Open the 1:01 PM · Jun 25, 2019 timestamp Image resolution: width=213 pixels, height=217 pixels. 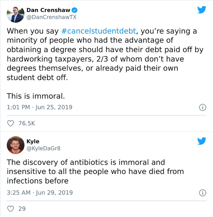[x=40, y=107]
